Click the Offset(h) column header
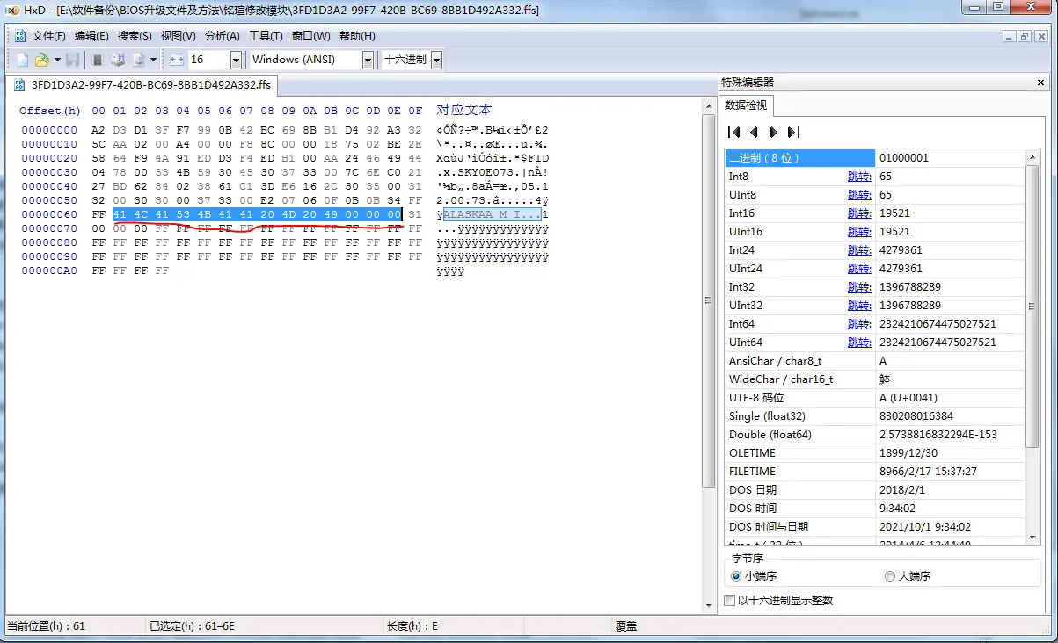 point(49,111)
